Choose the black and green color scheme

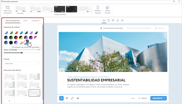coord(11,38)
